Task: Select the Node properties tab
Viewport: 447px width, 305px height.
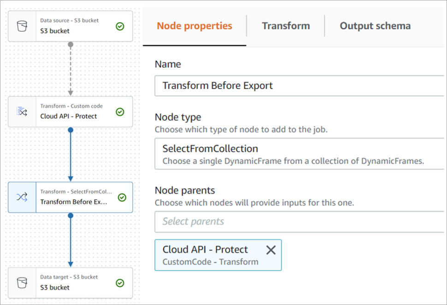Action: [x=194, y=26]
